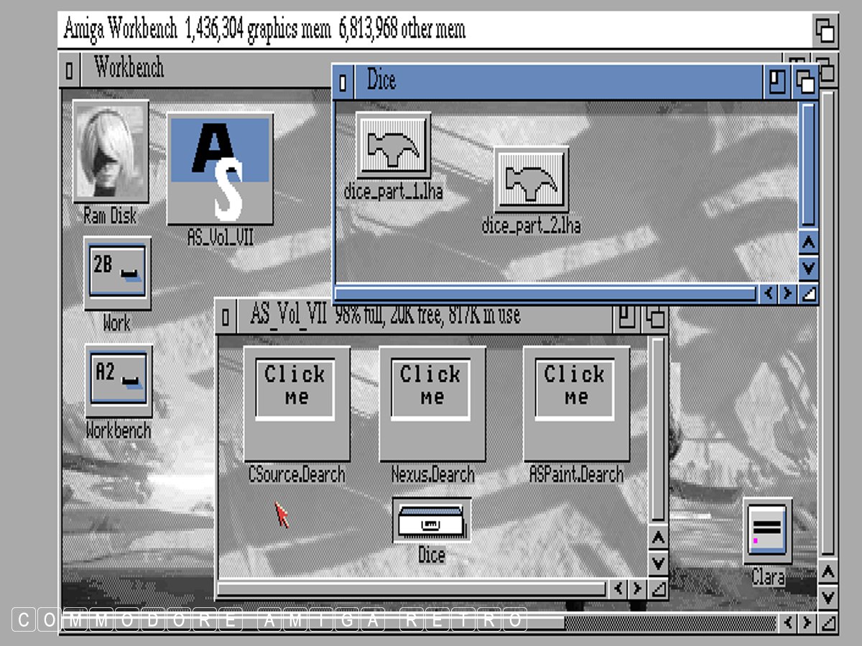Screen dimensions: 862x646
Task: Select the Workbench disk icon on desktop
Action: (119, 380)
